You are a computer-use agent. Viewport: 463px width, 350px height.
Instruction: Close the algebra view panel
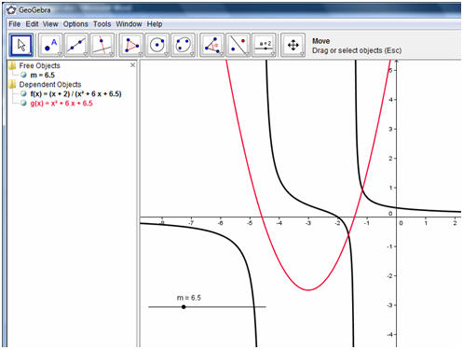coord(132,65)
